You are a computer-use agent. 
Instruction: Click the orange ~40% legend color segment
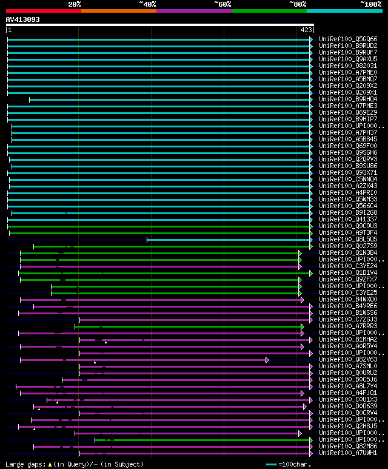tap(119, 11)
